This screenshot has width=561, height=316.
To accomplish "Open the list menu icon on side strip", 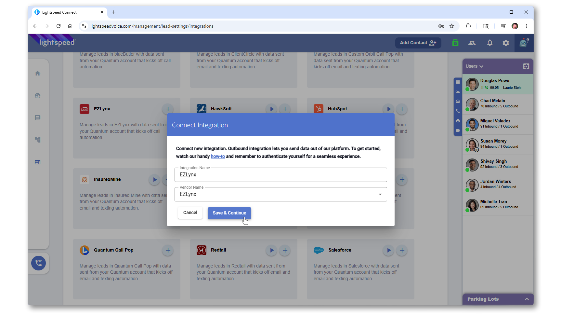I will coord(458,82).
